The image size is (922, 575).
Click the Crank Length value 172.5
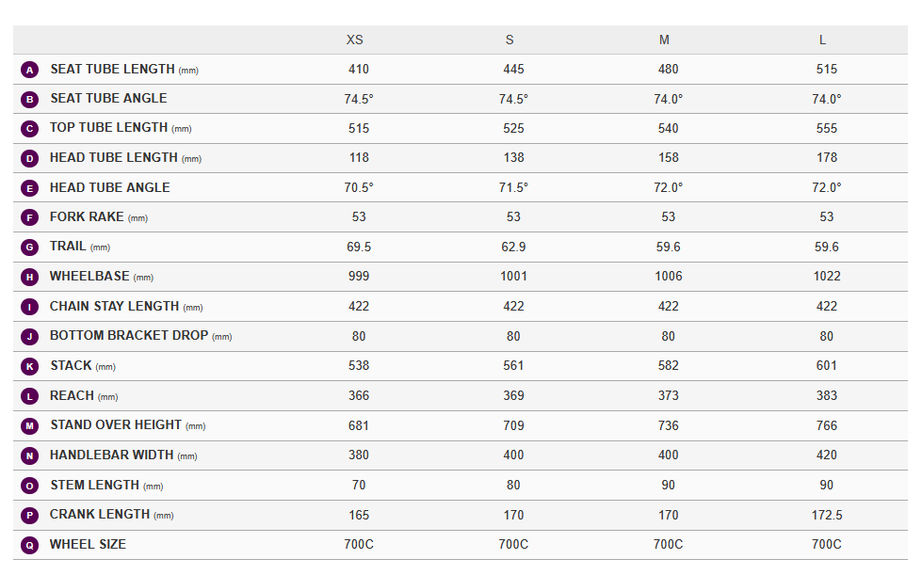coord(828,515)
